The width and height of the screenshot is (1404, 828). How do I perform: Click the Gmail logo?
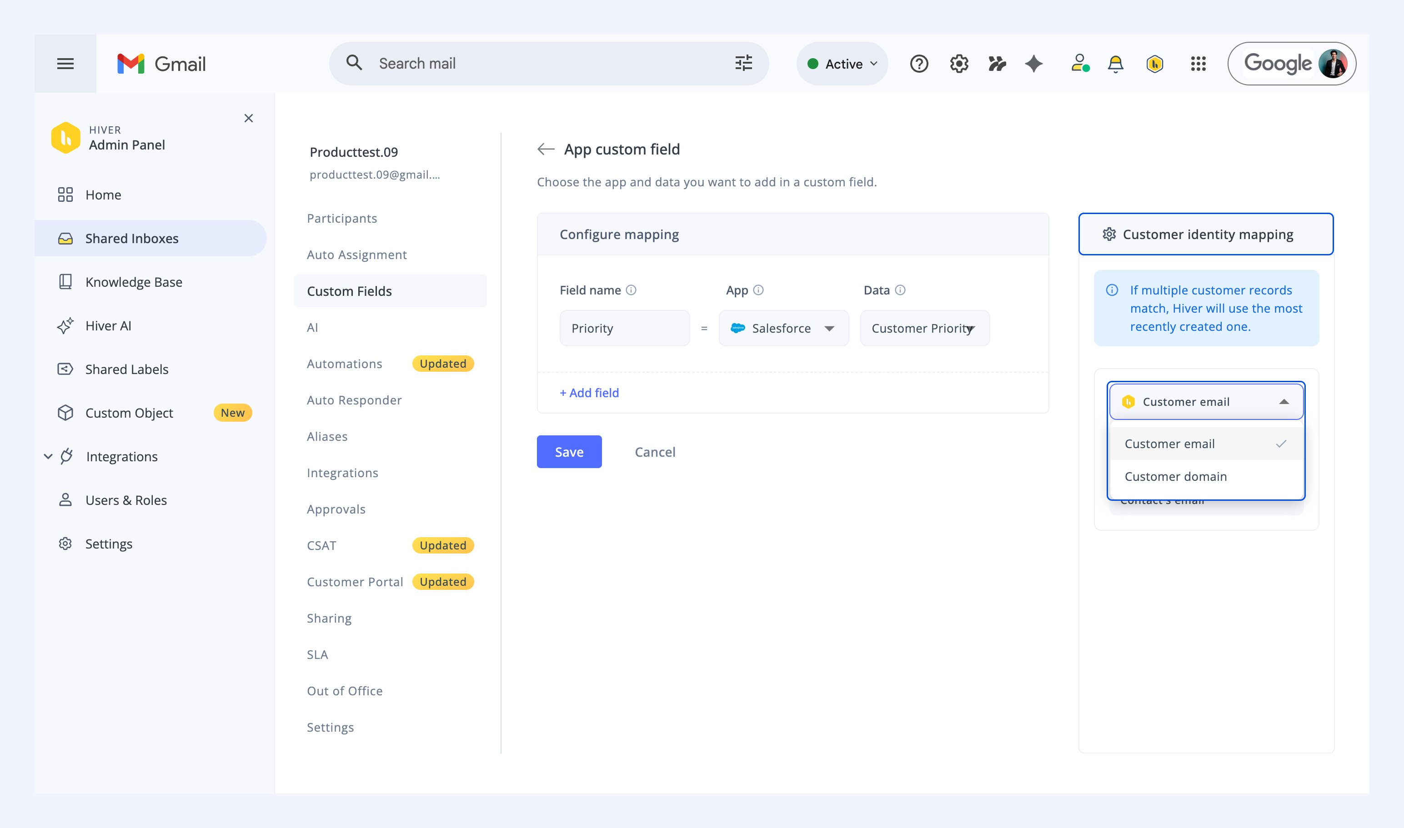click(161, 64)
